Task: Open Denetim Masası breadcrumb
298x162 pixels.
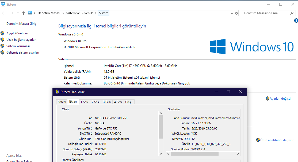Action: tap(49, 13)
